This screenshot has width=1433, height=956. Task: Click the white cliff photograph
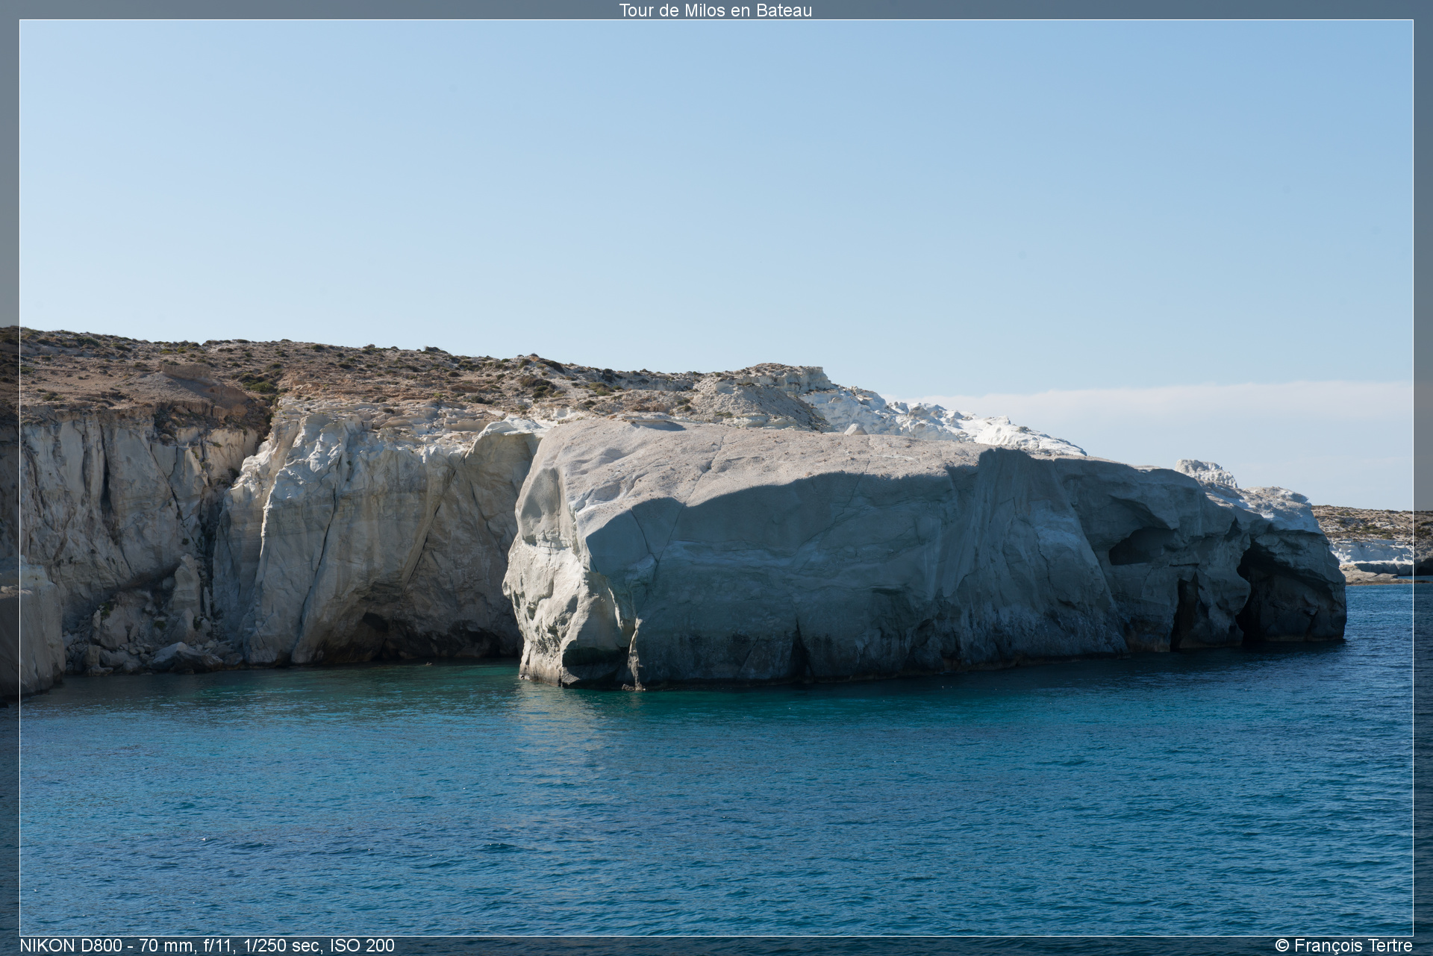(716, 478)
